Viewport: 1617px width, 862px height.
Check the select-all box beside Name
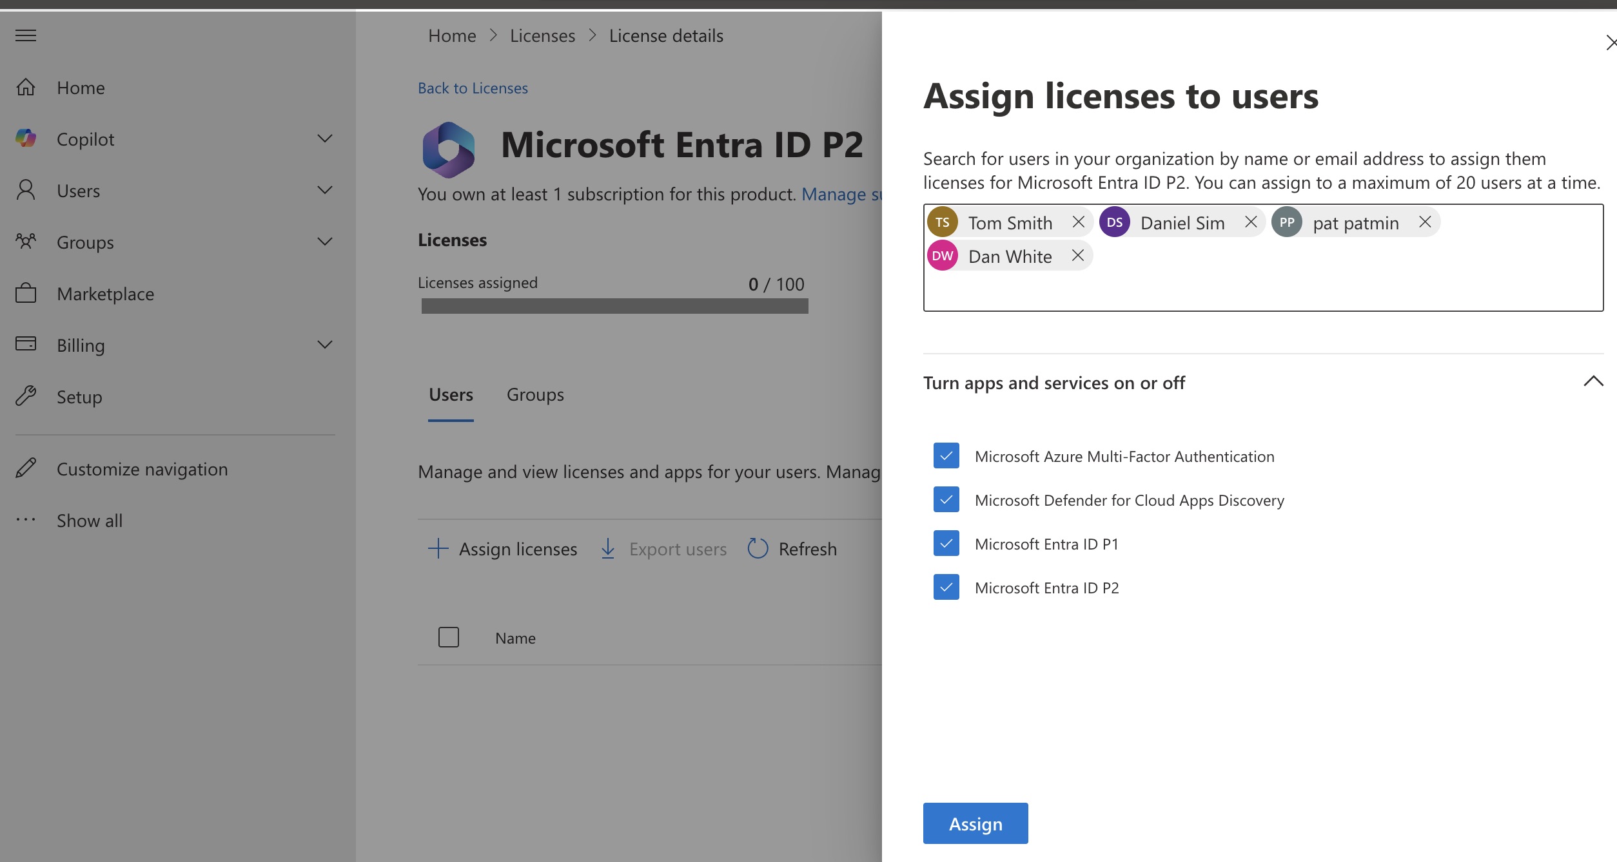[449, 637]
